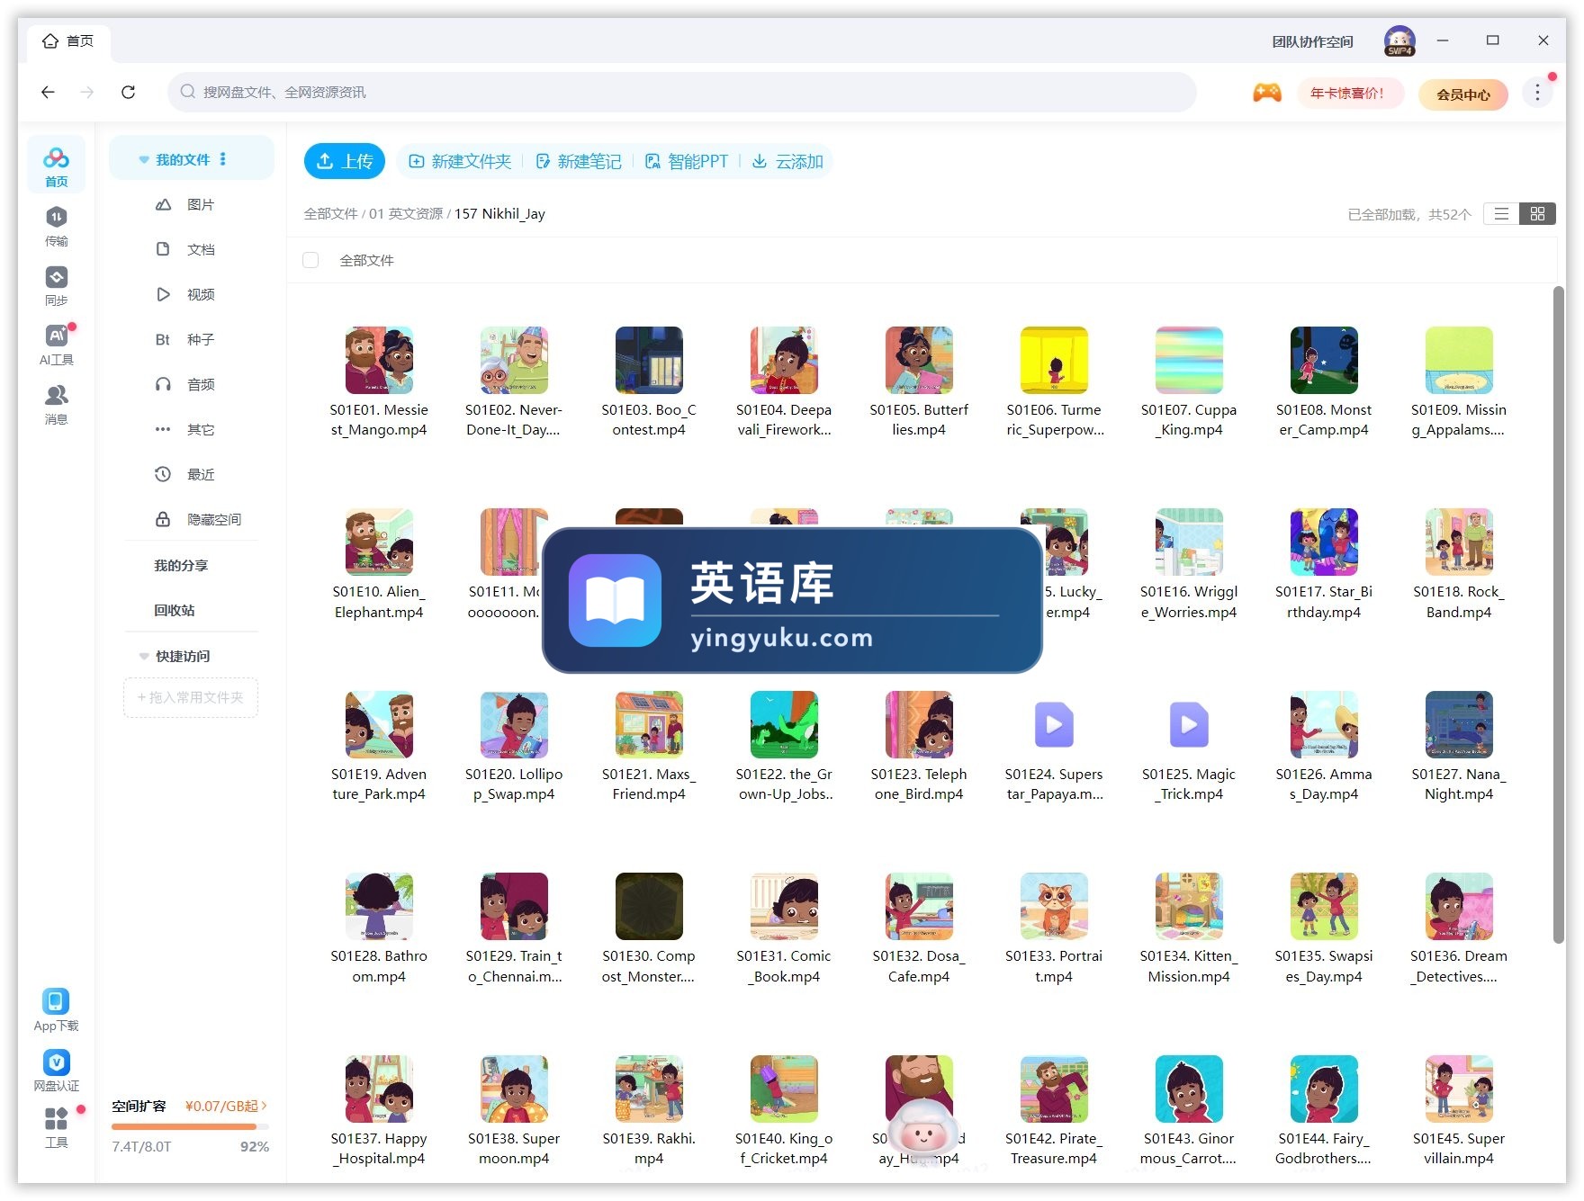The width and height of the screenshot is (1584, 1201).
Task: Switch to grid thumbnail view
Action: pyautogui.click(x=1537, y=214)
